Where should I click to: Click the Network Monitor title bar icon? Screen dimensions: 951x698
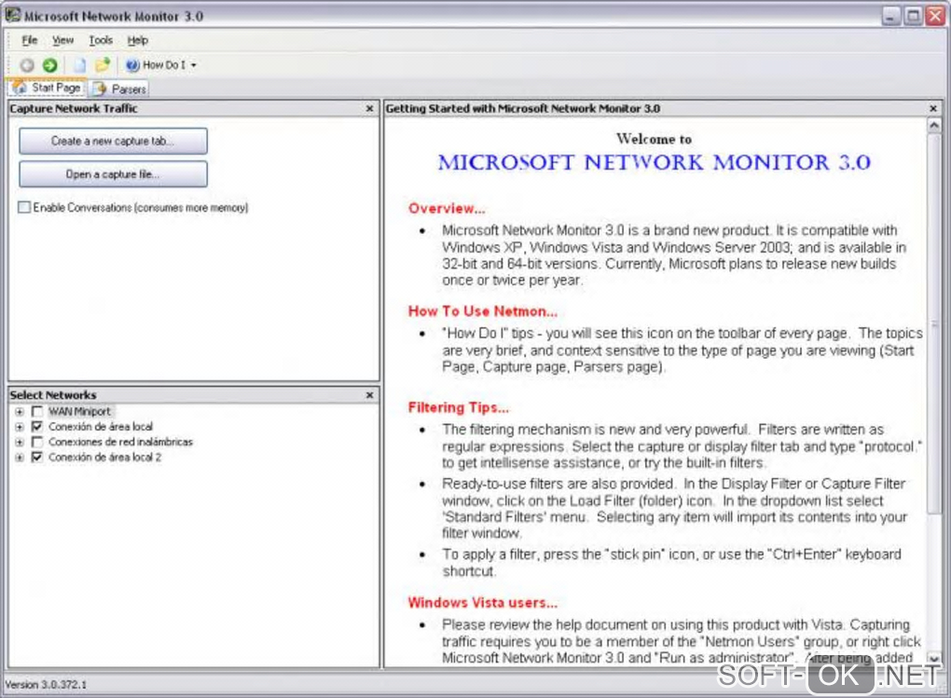(13, 15)
